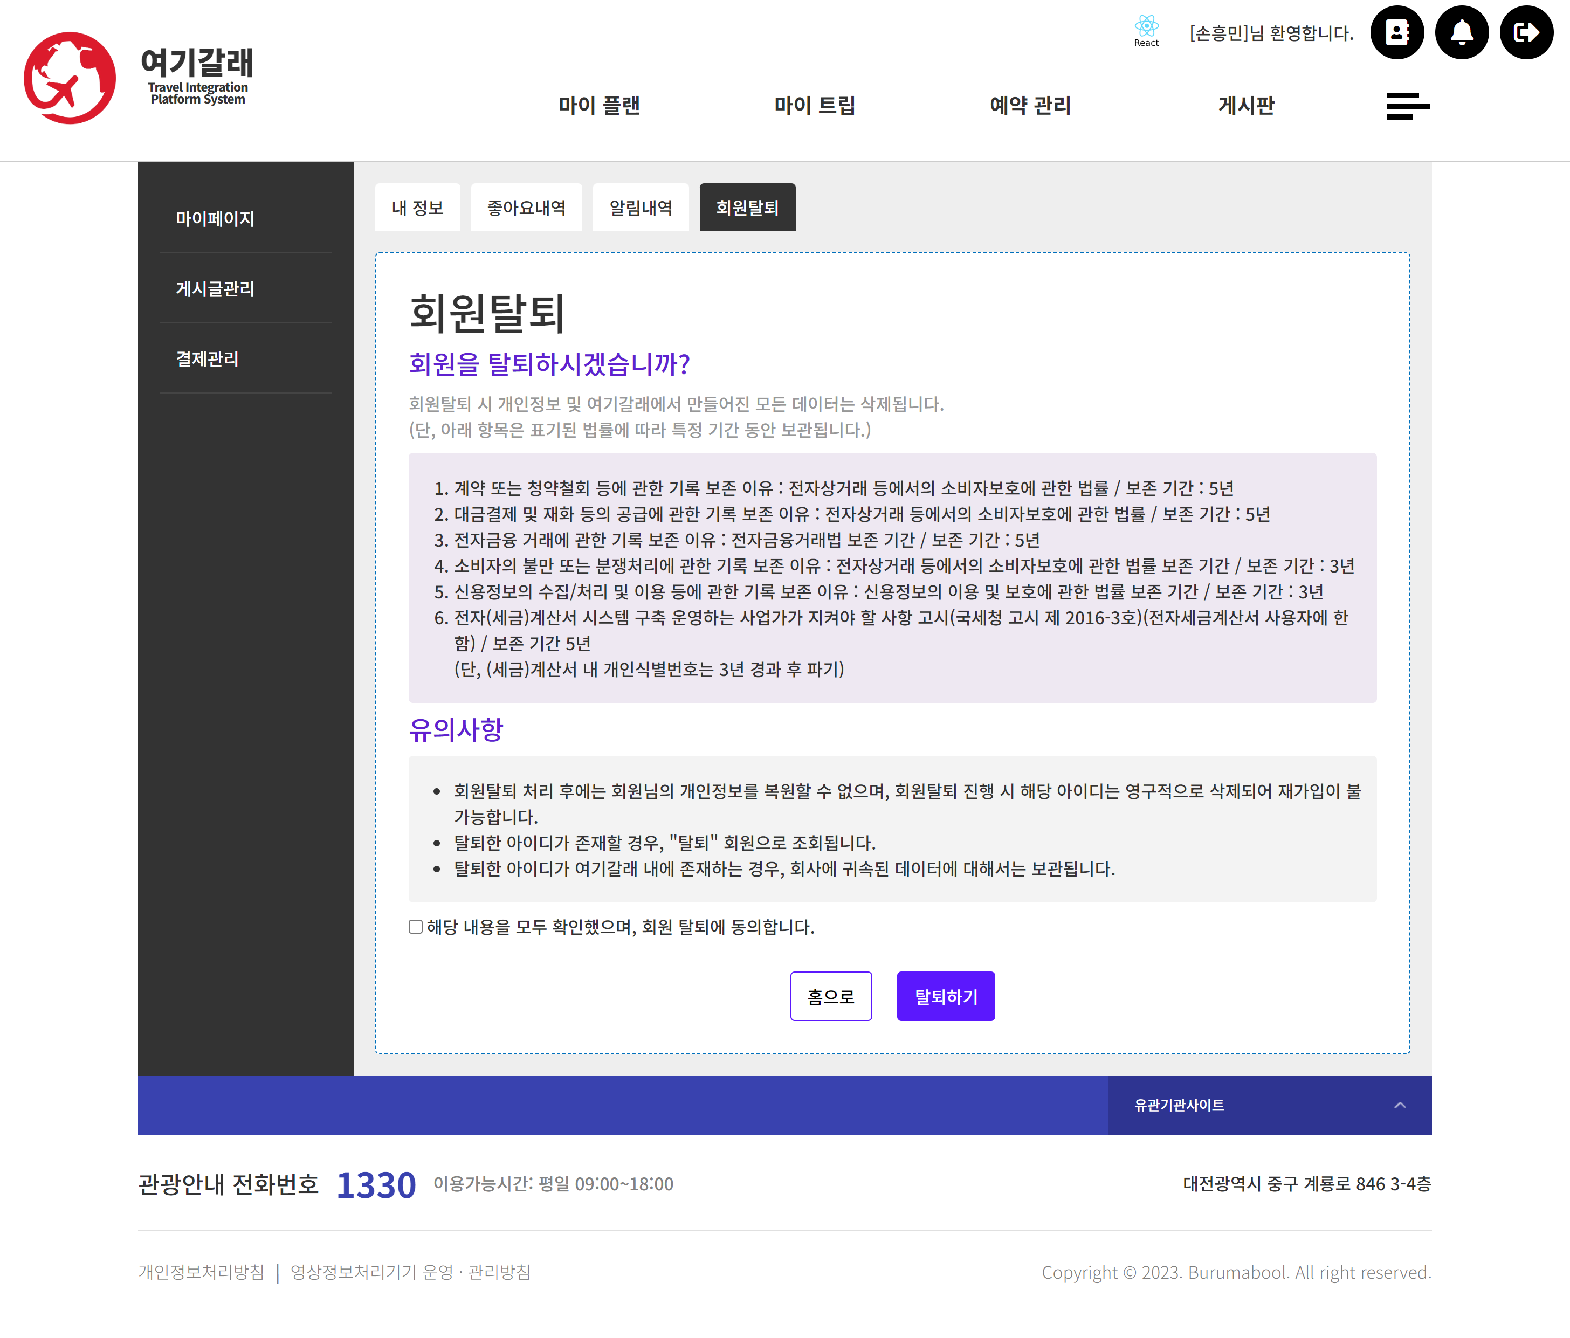Check the withdrawal agreement checkbox
The height and width of the screenshot is (1338, 1570).
pyautogui.click(x=415, y=927)
